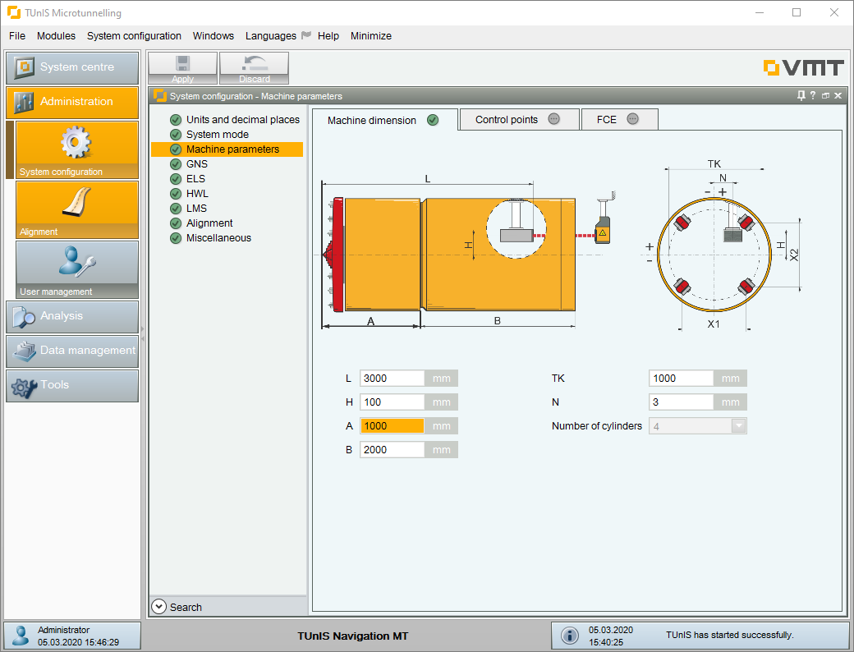Close the Machine parameters panel

click(838, 96)
